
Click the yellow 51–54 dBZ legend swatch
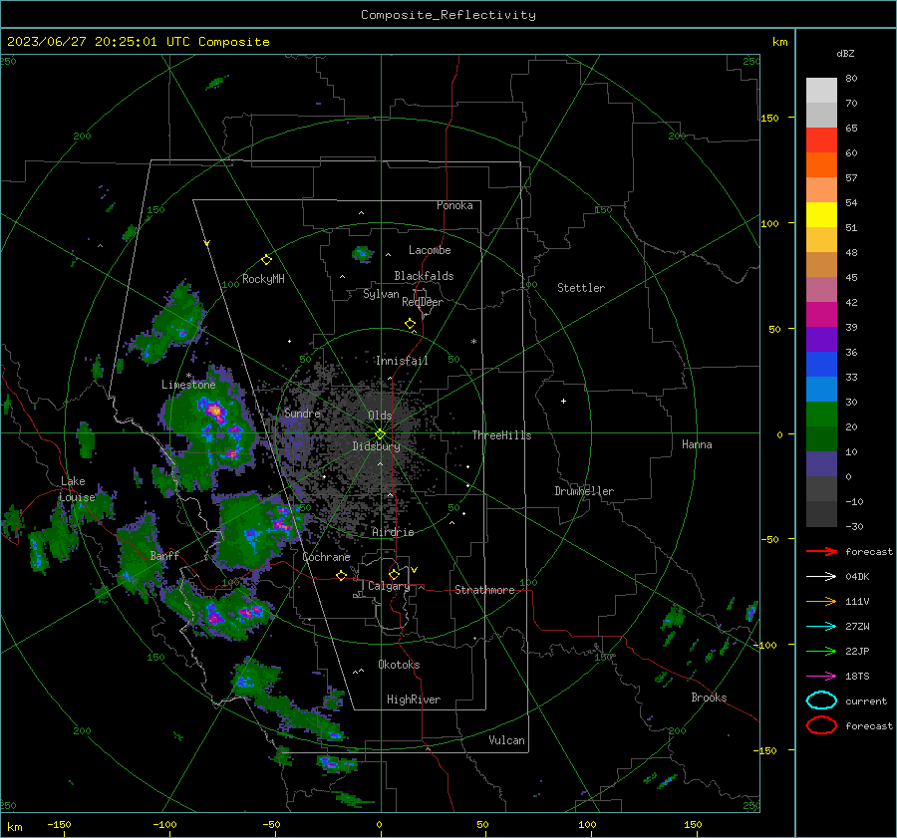tap(821, 215)
